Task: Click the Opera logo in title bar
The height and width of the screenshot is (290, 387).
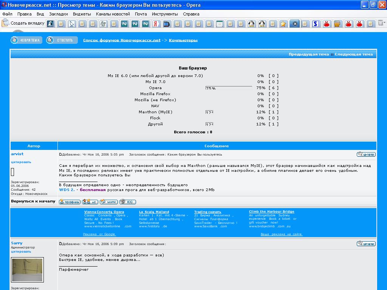Action: click(x=4, y=5)
